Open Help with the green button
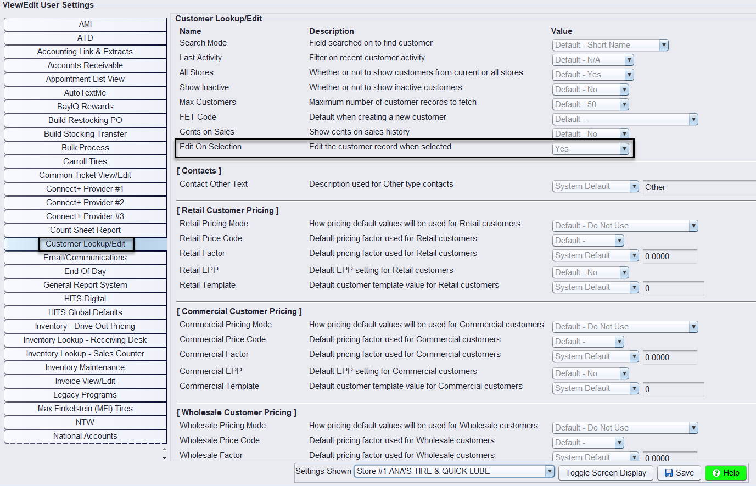The width and height of the screenshot is (756, 486). coord(725,473)
